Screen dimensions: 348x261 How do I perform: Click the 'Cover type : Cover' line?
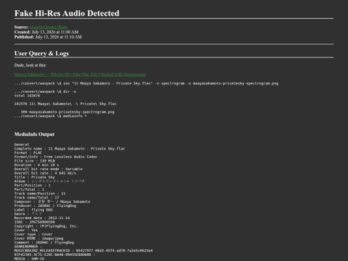pos(34,235)
